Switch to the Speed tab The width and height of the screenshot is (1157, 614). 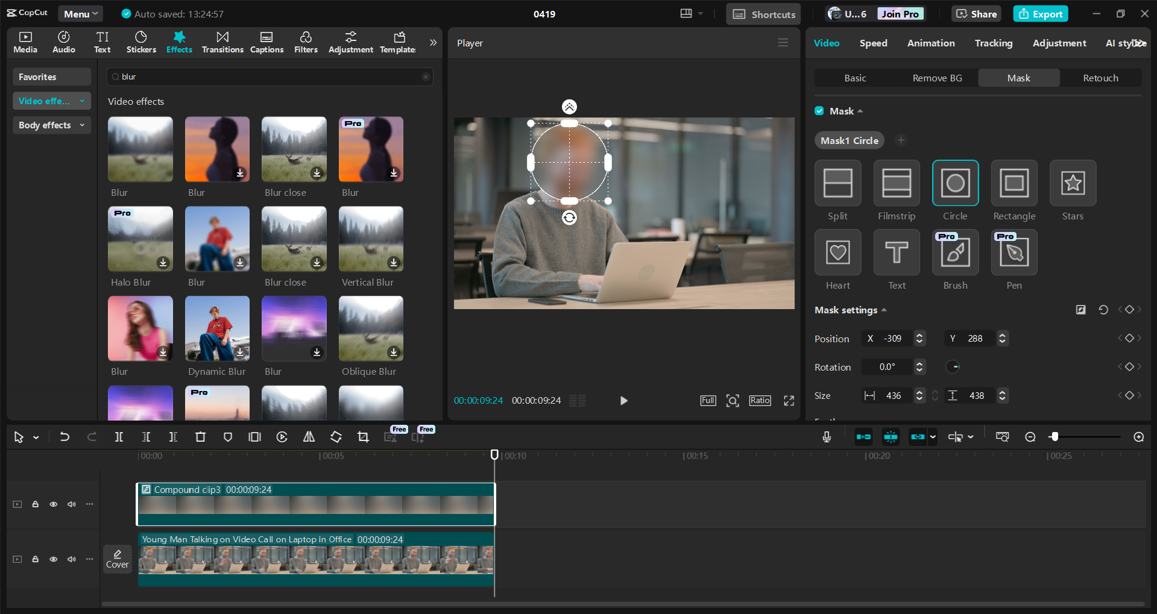(873, 43)
